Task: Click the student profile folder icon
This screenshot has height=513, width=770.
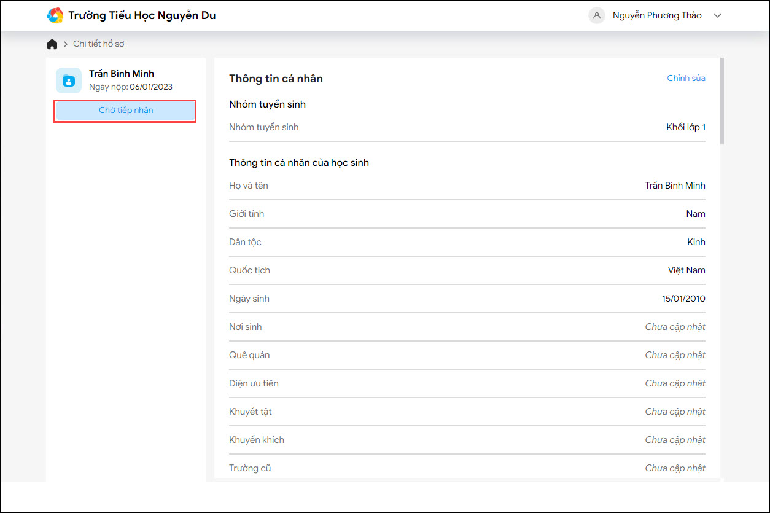Action: 69,80
